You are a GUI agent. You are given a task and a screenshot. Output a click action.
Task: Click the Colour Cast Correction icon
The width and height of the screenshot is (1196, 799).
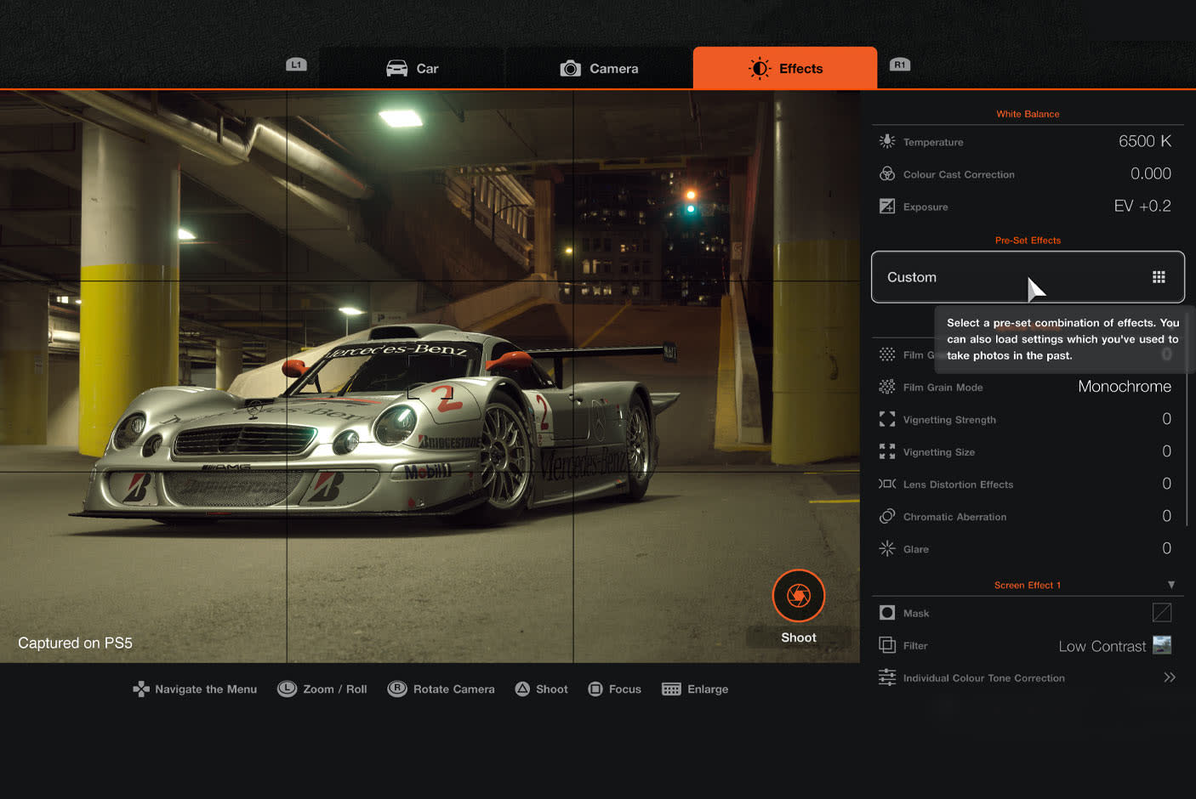[x=887, y=173]
